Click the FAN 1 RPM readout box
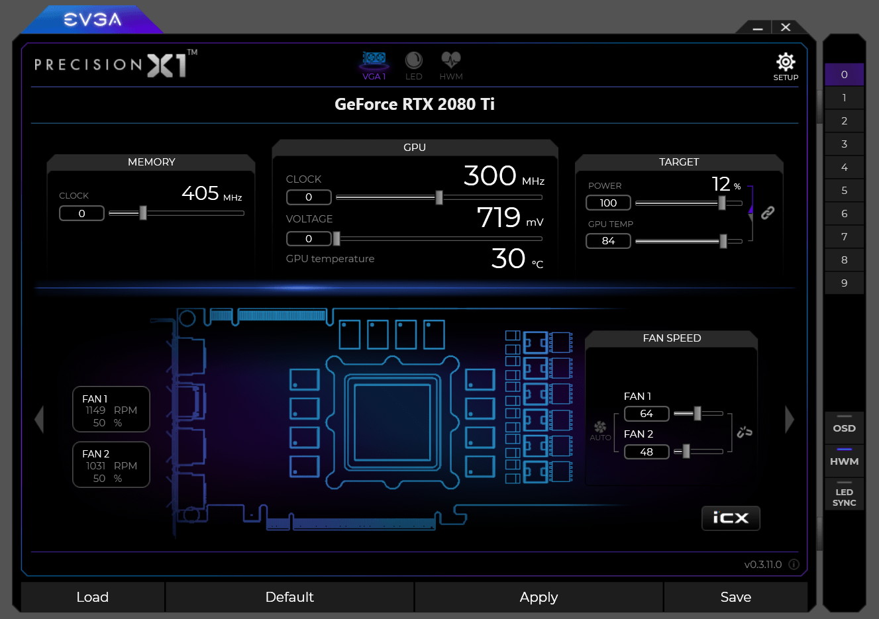Image resolution: width=879 pixels, height=619 pixels. tap(111, 409)
